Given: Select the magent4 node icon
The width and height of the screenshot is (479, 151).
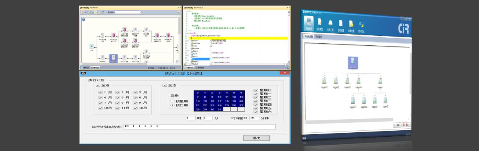Looking at the screenshot, I should pyautogui.click(x=358, y=81).
